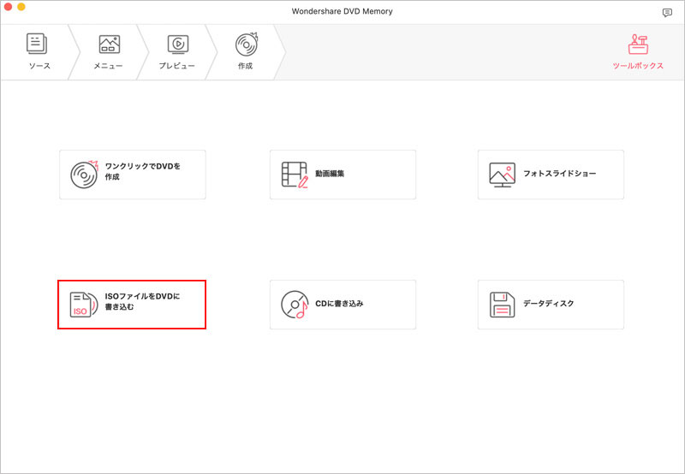Choose ワンクリックでDVDを作成 text
The width and height of the screenshot is (685, 474).
[142, 171]
